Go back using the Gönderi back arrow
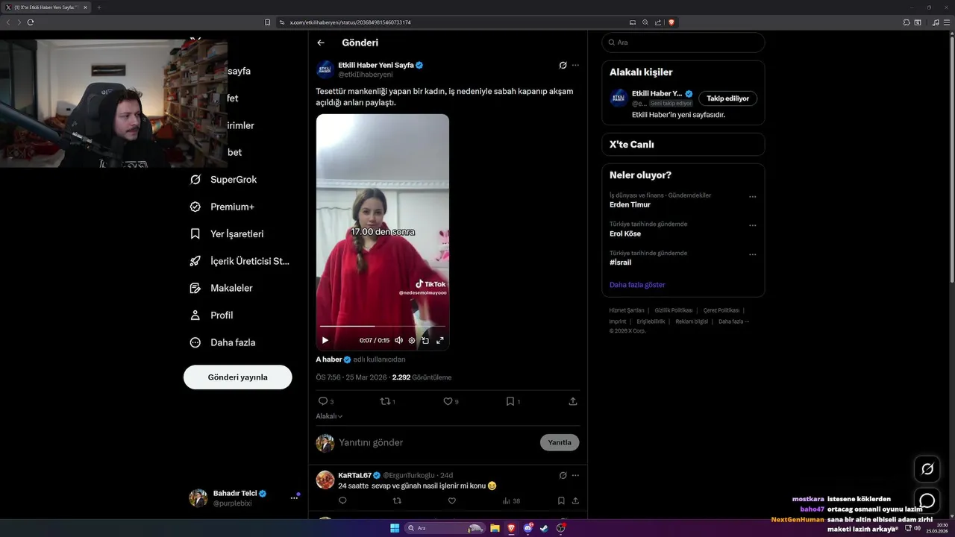 (x=321, y=43)
